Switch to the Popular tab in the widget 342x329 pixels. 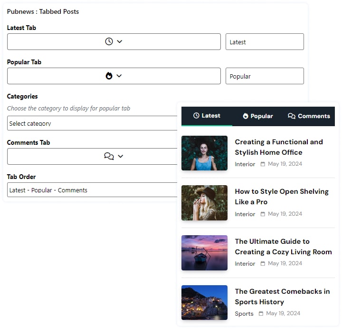(x=257, y=116)
